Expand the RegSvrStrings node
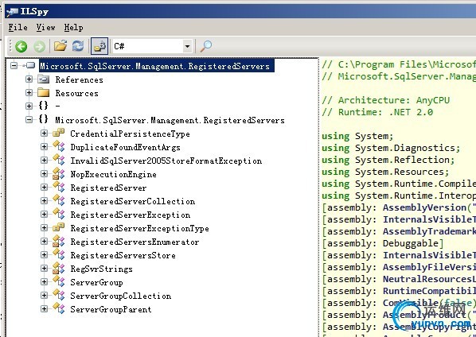This screenshot has width=476, height=337. (45, 268)
